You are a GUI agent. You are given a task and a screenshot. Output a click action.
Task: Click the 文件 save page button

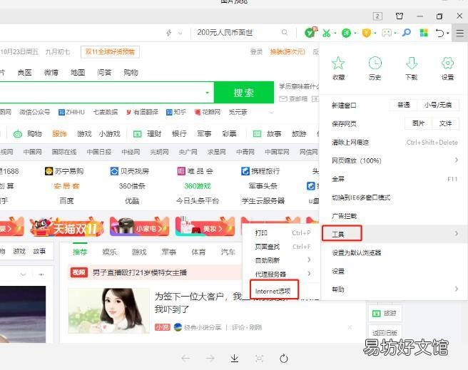tap(445, 123)
